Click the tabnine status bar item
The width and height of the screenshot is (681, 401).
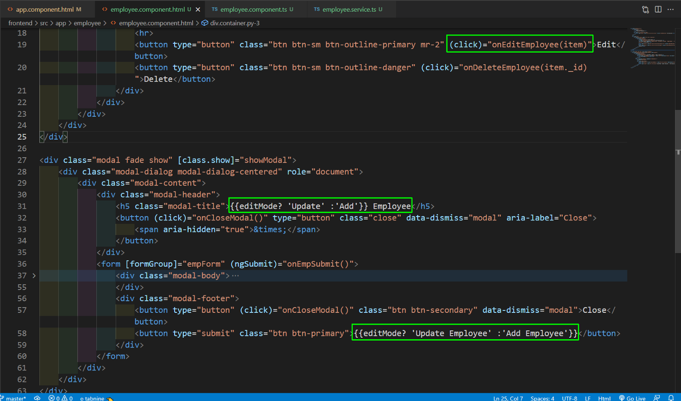(x=96, y=398)
